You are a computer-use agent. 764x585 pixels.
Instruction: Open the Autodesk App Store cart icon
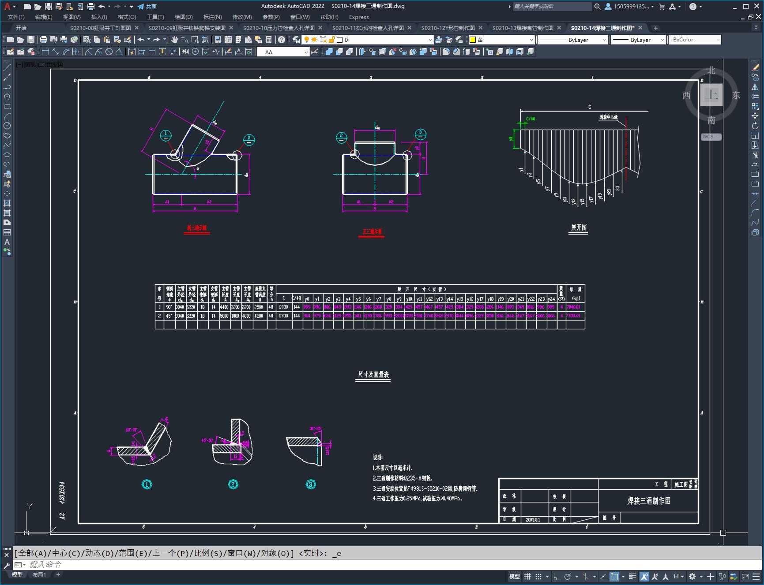662,7
